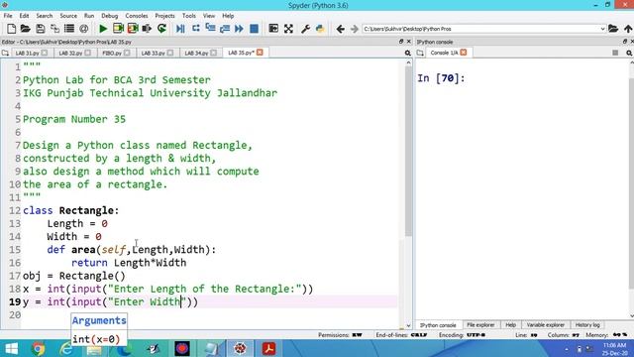
Task: Click in the IPython console at In [70]
Action: tap(441, 78)
